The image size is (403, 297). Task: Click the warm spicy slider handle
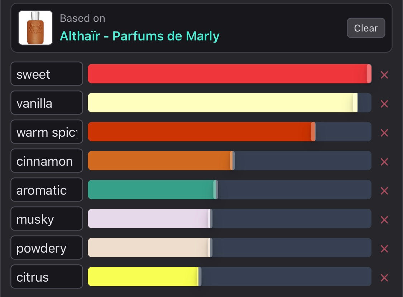[313, 132]
